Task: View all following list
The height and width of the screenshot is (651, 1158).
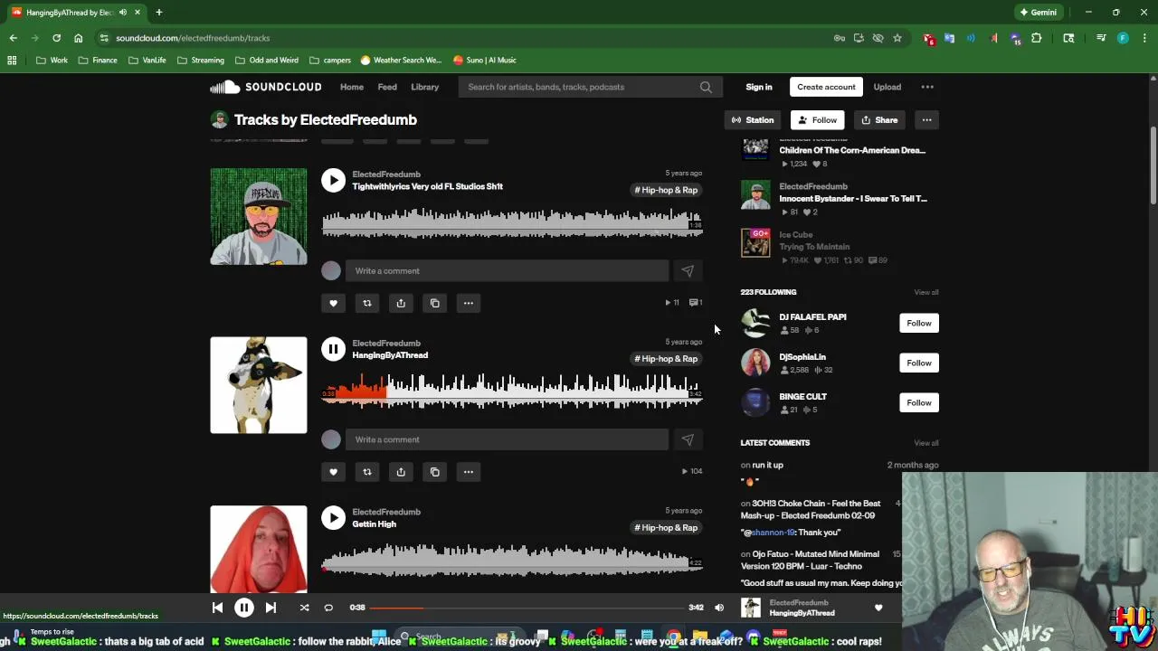Action: coord(926,292)
